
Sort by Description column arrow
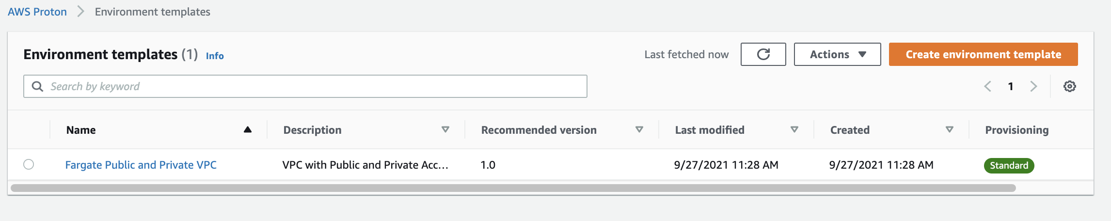point(445,129)
